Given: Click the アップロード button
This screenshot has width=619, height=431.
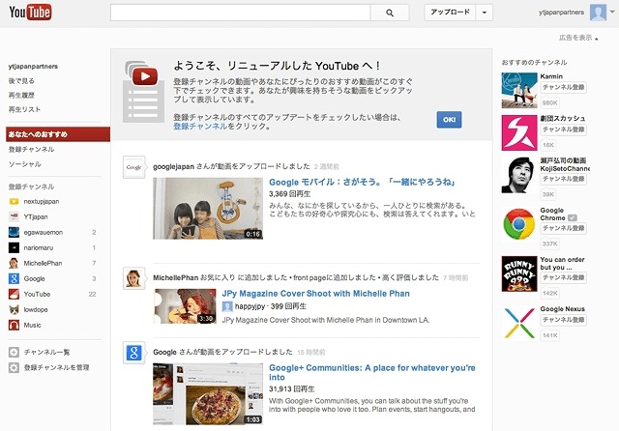Looking at the screenshot, I should pyautogui.click(x=450, y=13).
